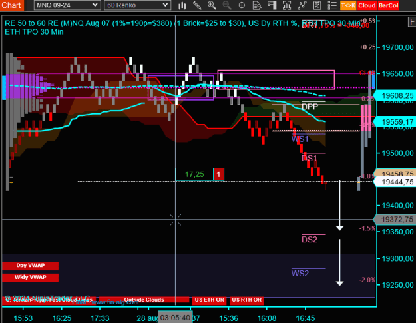Screen dimensions: 416x323
Task: Click the 16:25 time axis label
Action: click(62, 318)
